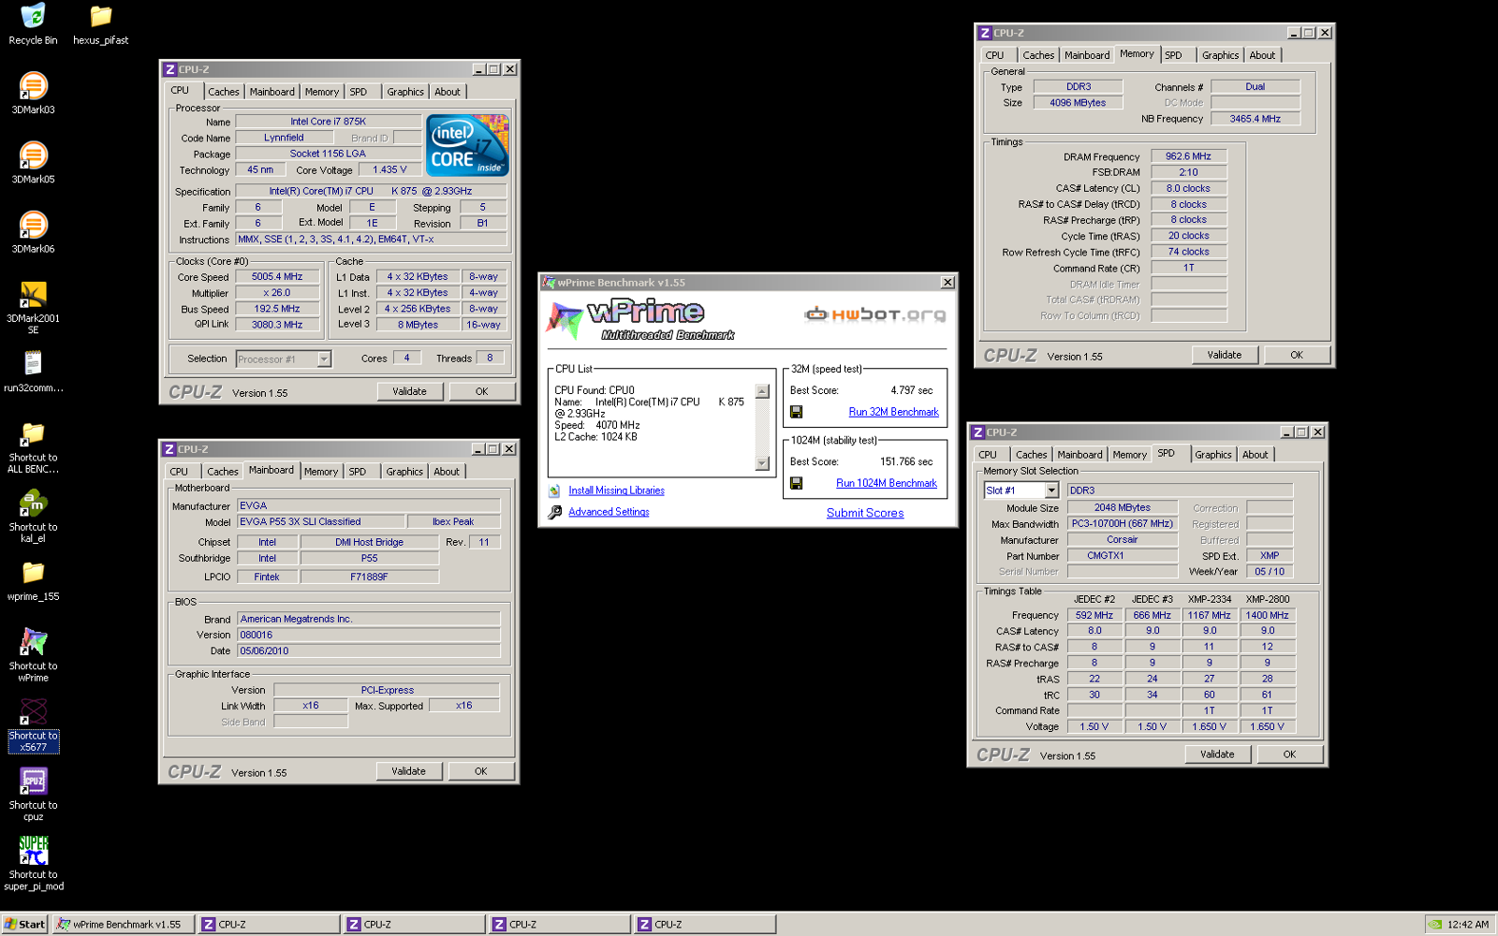Open the Advanced Settings link
Screen dimensions: 1498x936
tap(609, 512)
